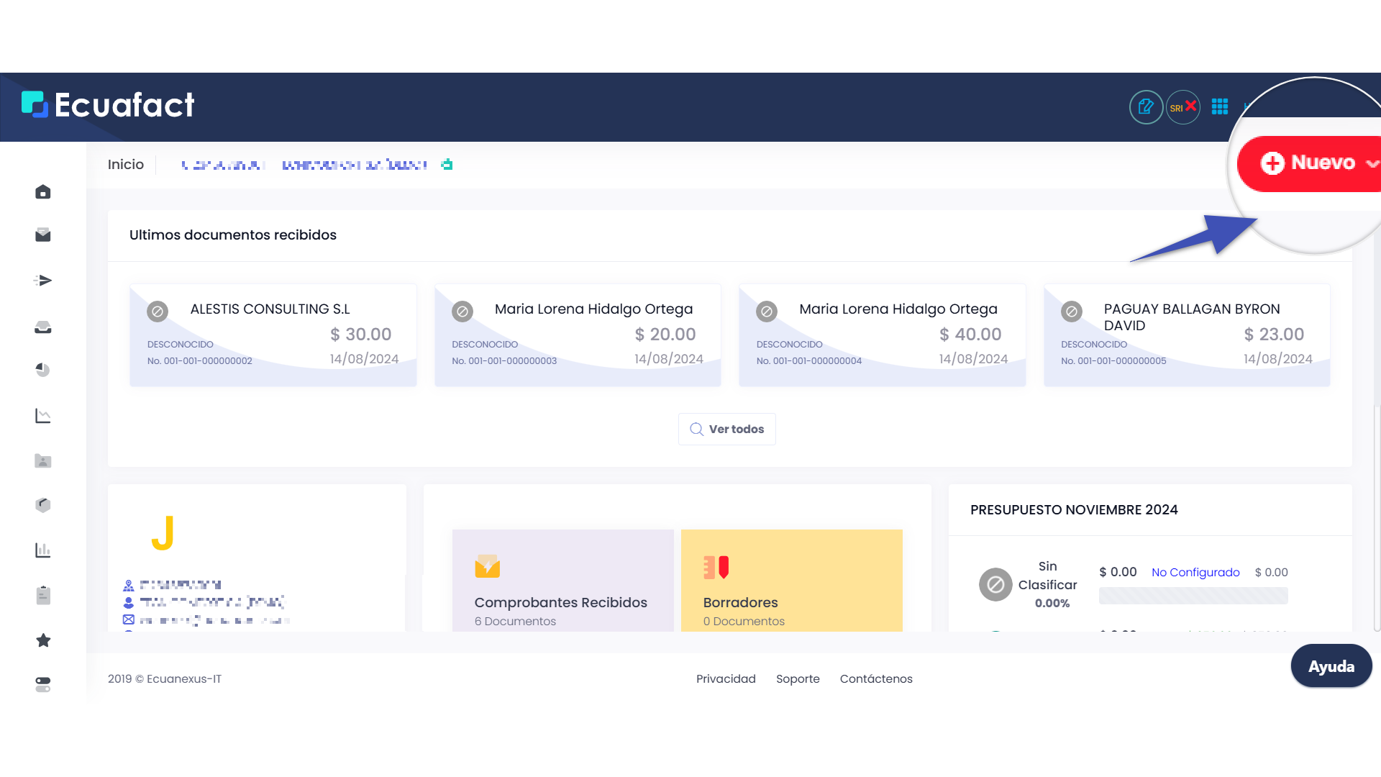Click the Ver todos button
Screen dimensions: 1381x777
(x=726, y=430)
